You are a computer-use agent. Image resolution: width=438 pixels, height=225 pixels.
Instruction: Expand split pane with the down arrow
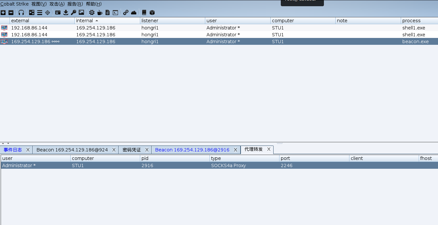8,143
